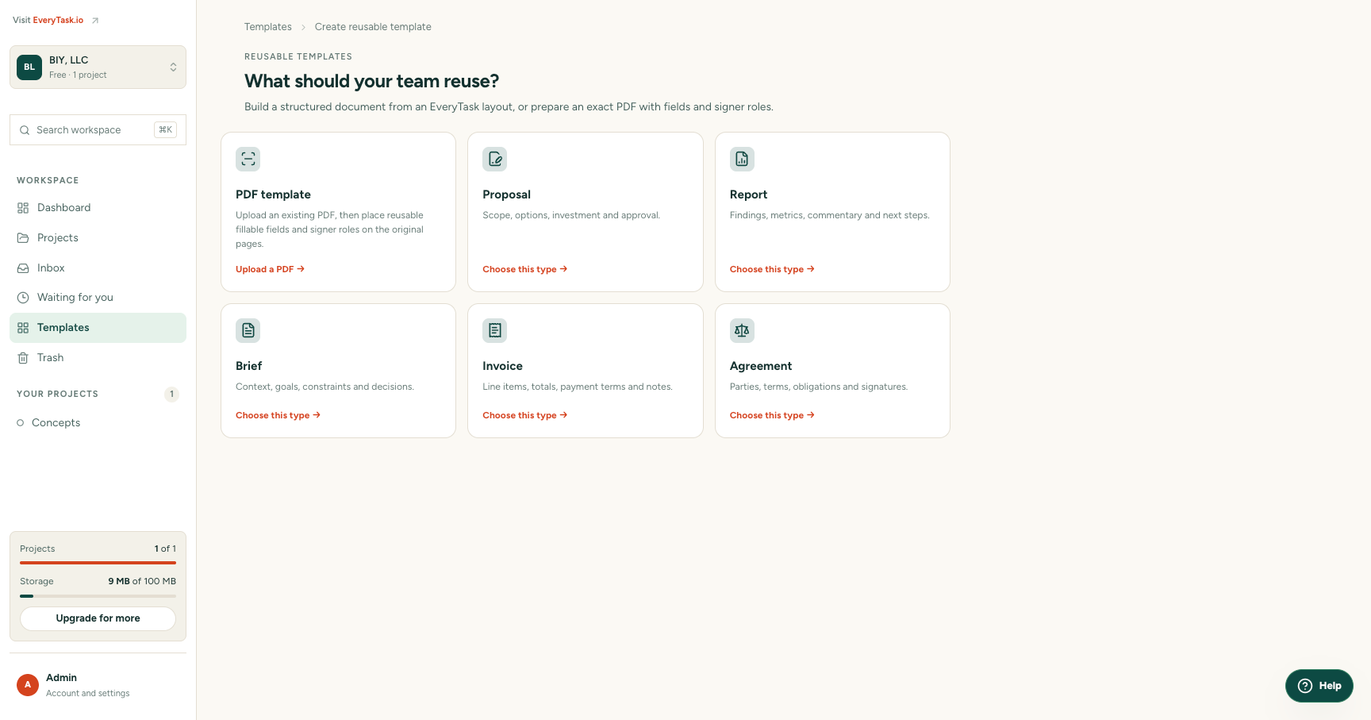
Task: Choose this type under Agreement
Action: 772,415
